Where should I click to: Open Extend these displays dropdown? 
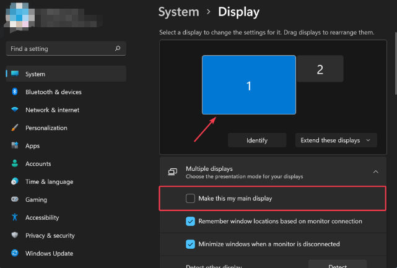tap(336, 140)
